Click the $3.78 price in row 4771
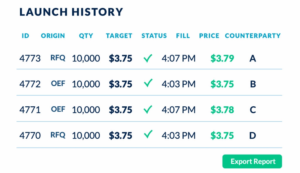This screenshot has height=173, width=300. 222,110
